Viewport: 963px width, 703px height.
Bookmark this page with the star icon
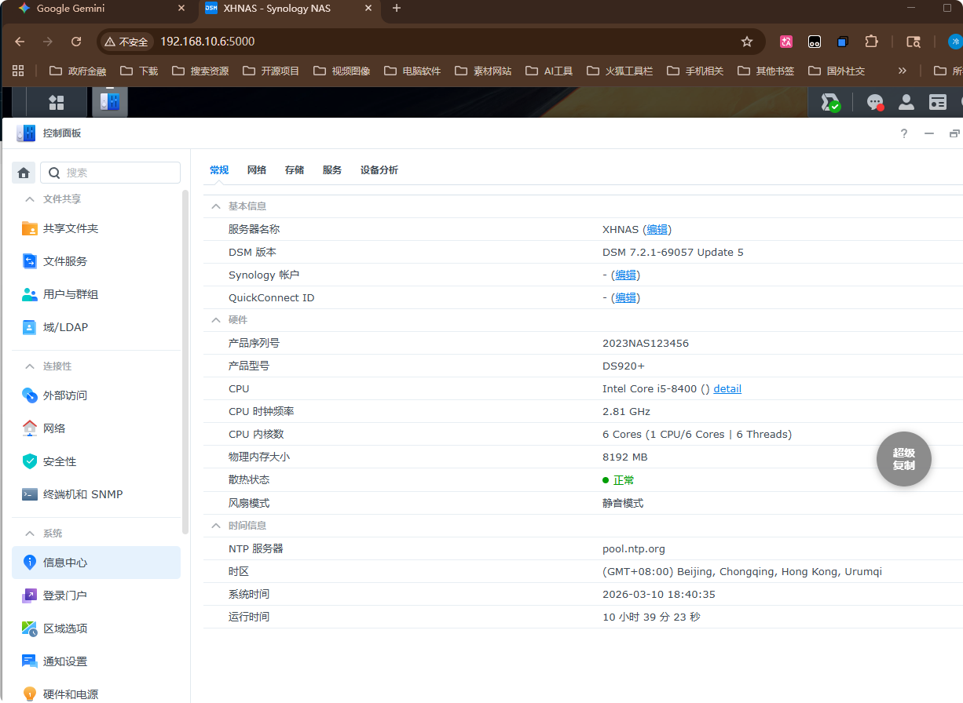pyautogui.click(x=746, y=42)
